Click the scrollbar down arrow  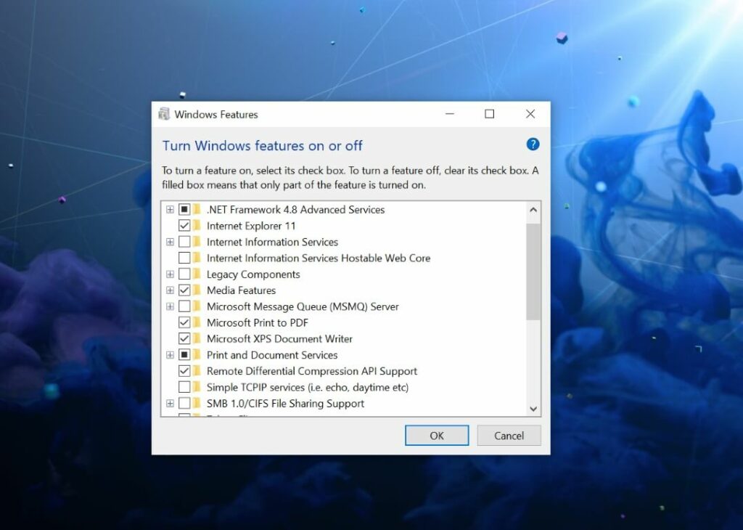533,409
